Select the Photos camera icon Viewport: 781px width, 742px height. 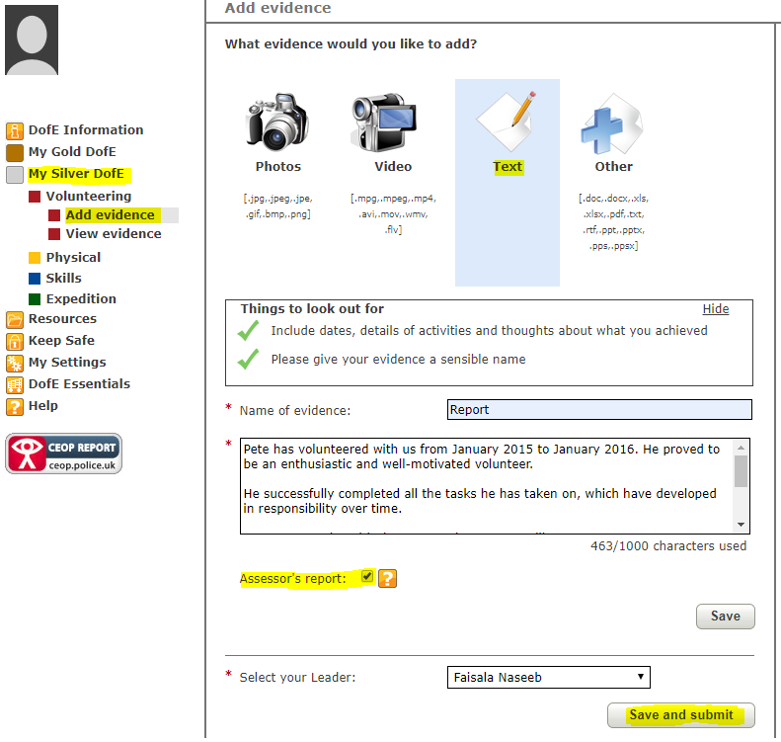pos(277,123)
